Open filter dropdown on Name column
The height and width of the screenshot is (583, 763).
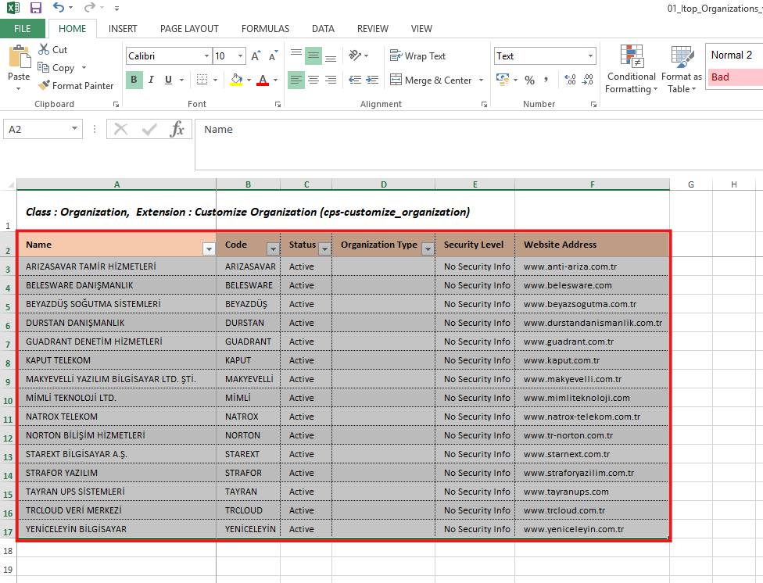(x=209, y=249)
